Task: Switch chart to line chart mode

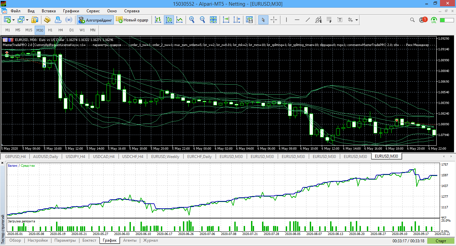Action: (x=180, y=20)
